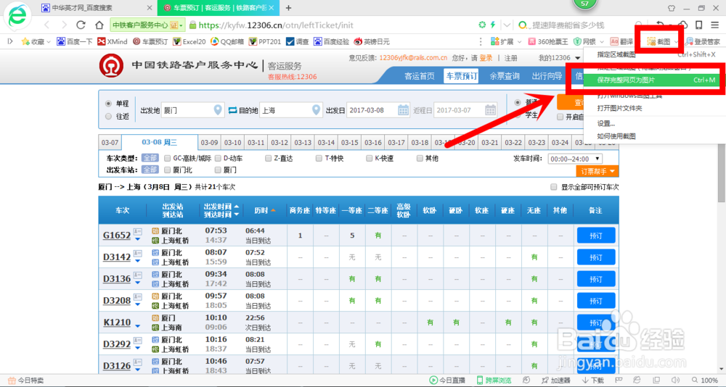This screenshot has width=726, height=387.
Task: Click the location pin in the 出发地 field
Action: coord(218,110)
